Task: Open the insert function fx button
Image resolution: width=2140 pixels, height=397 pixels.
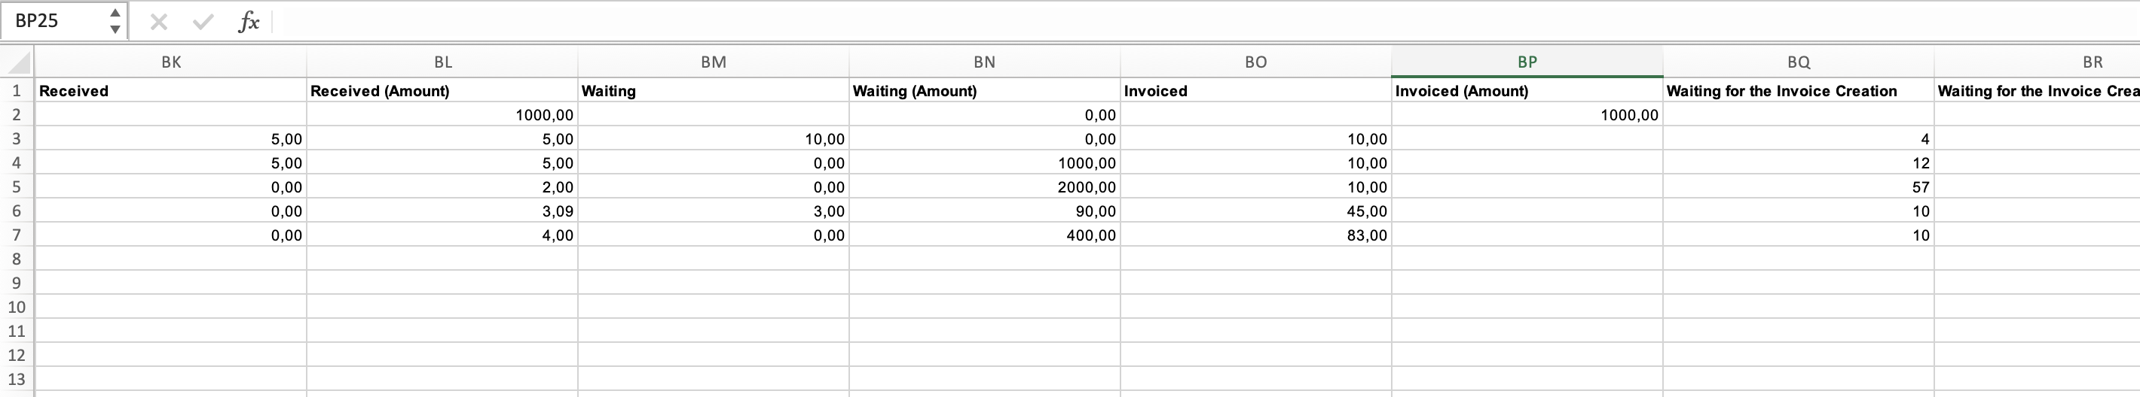Action: (x=249, y=22)
